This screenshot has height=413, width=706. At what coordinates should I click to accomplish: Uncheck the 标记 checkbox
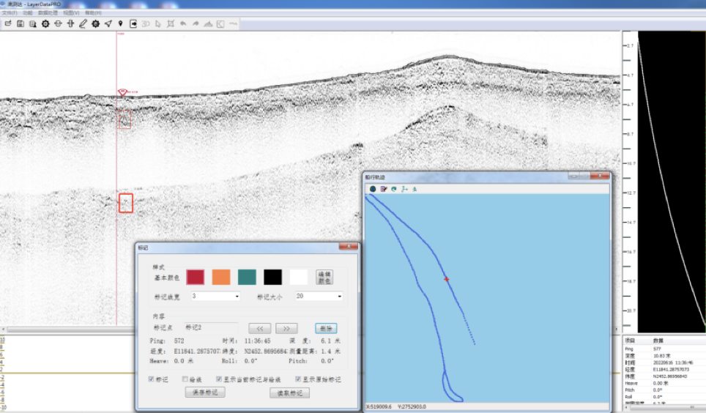[x=152, y=379]
